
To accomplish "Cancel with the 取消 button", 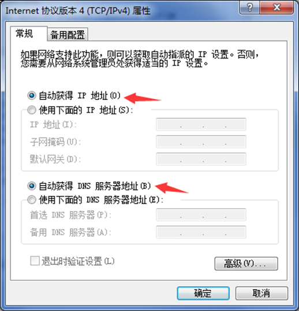I will point(261,293).
